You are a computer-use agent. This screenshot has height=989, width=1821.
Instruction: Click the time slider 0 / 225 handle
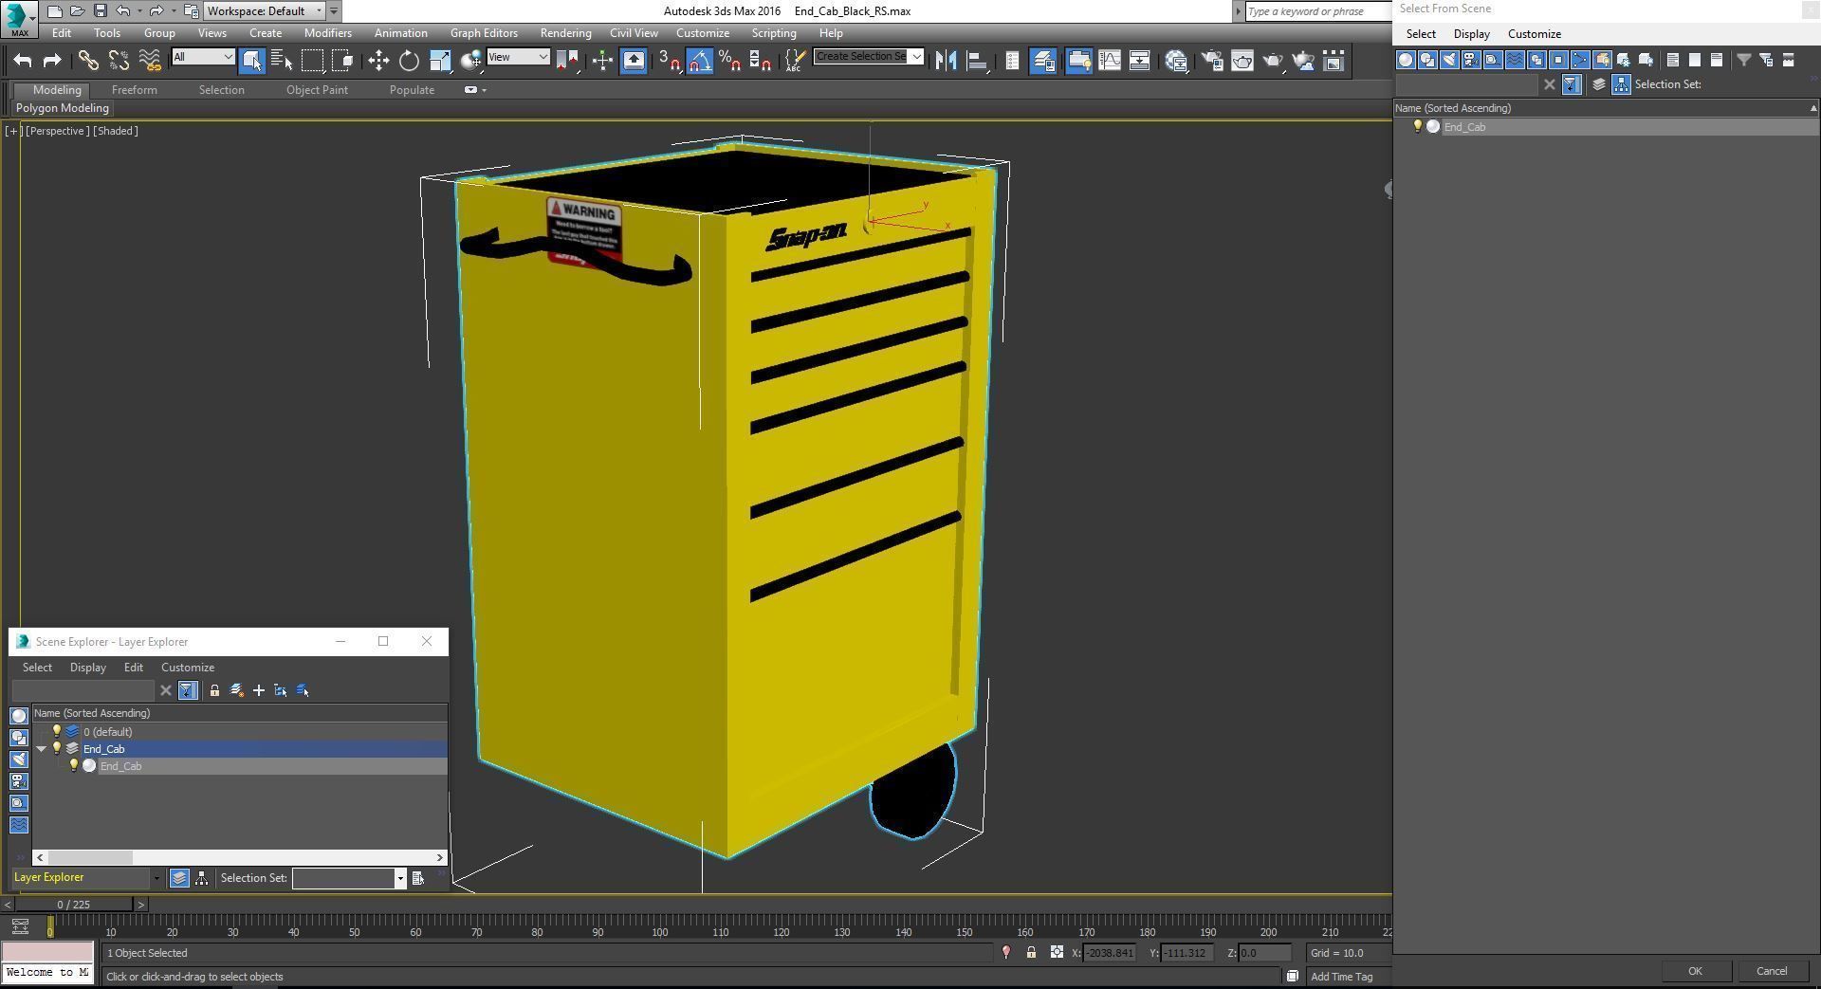[74, 905]
